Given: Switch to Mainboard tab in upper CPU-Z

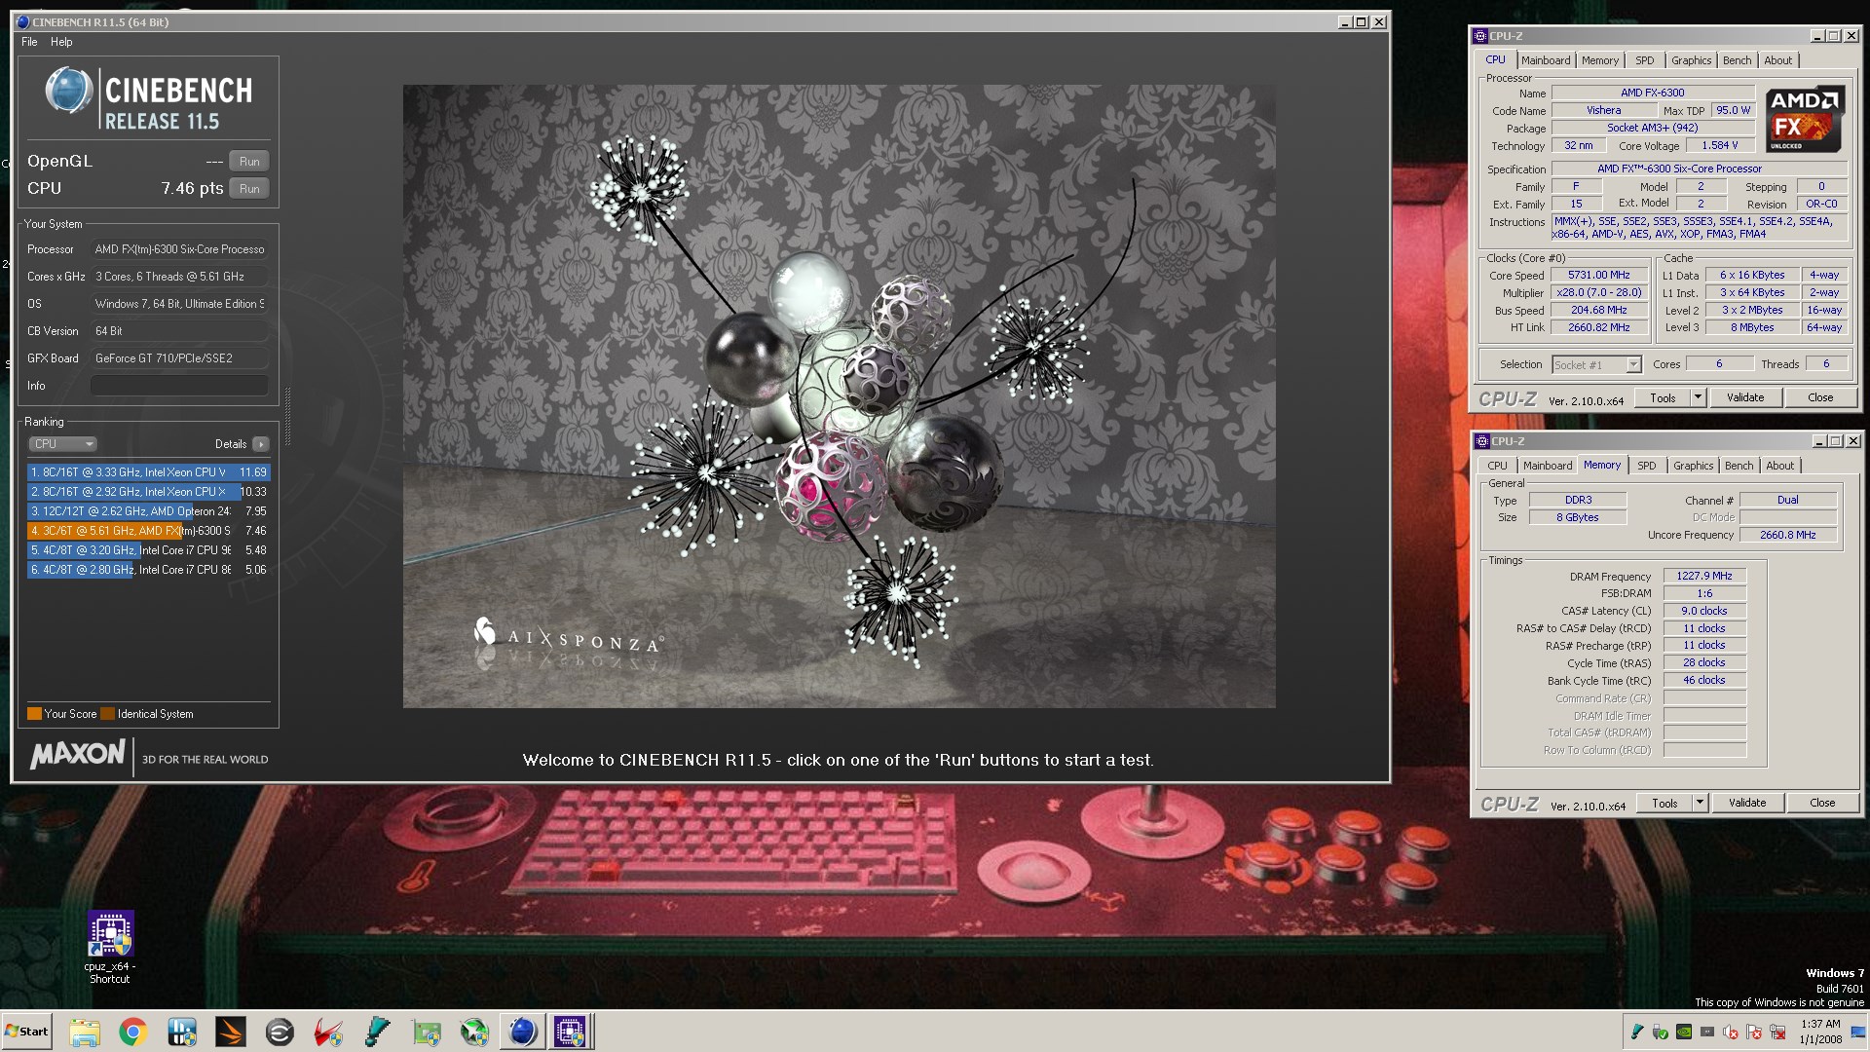Looking at the screenshot, I should coord(1546,60).
